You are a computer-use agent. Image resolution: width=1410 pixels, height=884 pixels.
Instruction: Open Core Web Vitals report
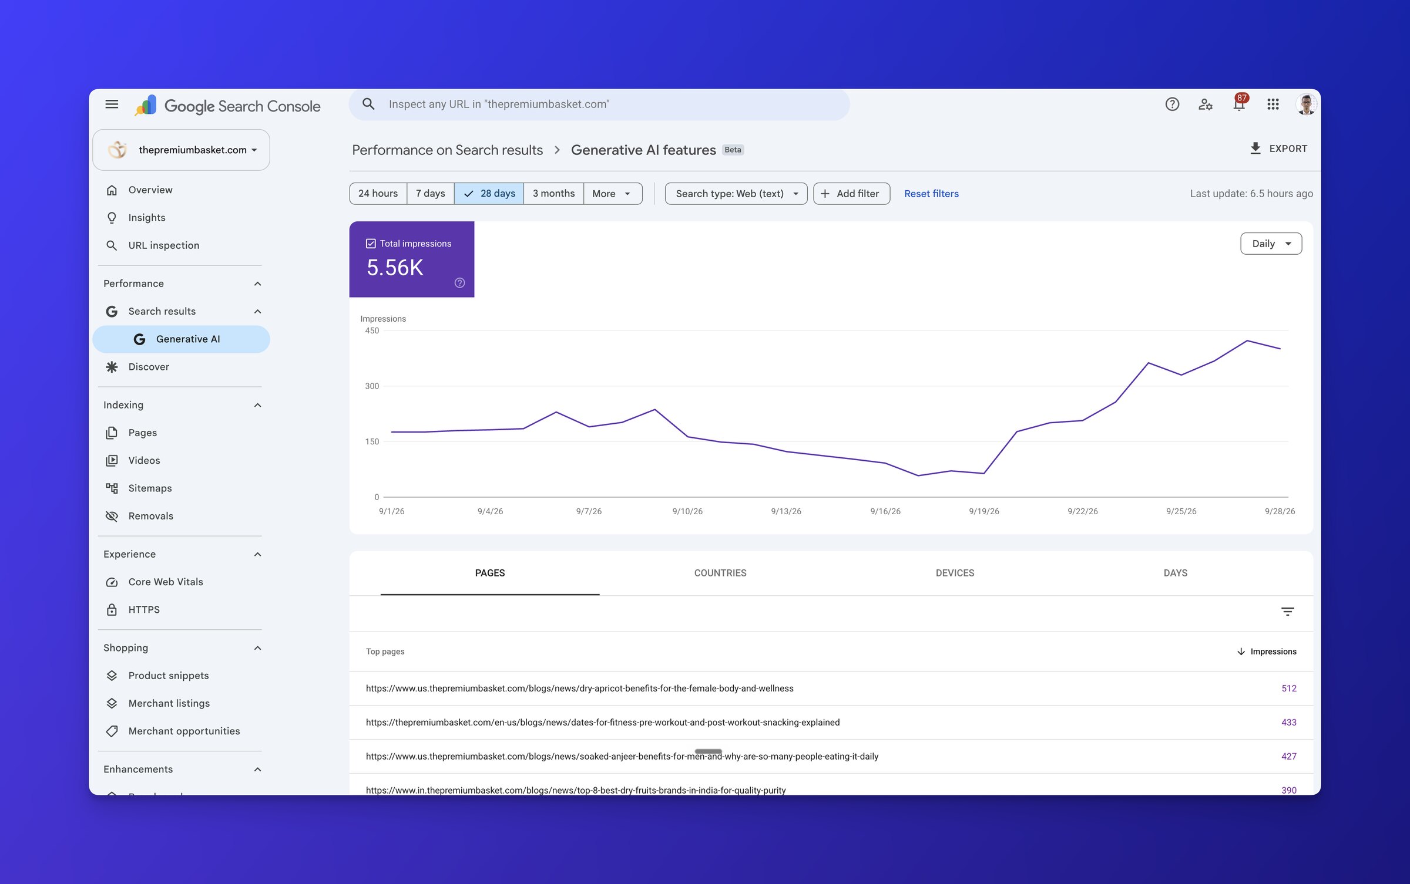pos(181,582)
